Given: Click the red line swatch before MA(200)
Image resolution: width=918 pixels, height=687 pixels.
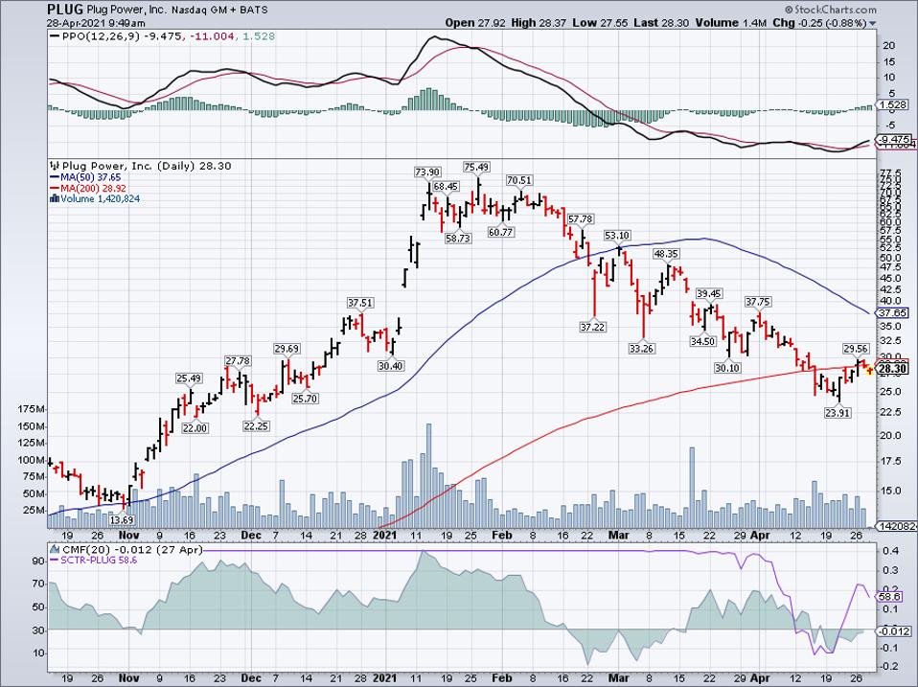Looking at the screenshot, I should coord(55,189).
